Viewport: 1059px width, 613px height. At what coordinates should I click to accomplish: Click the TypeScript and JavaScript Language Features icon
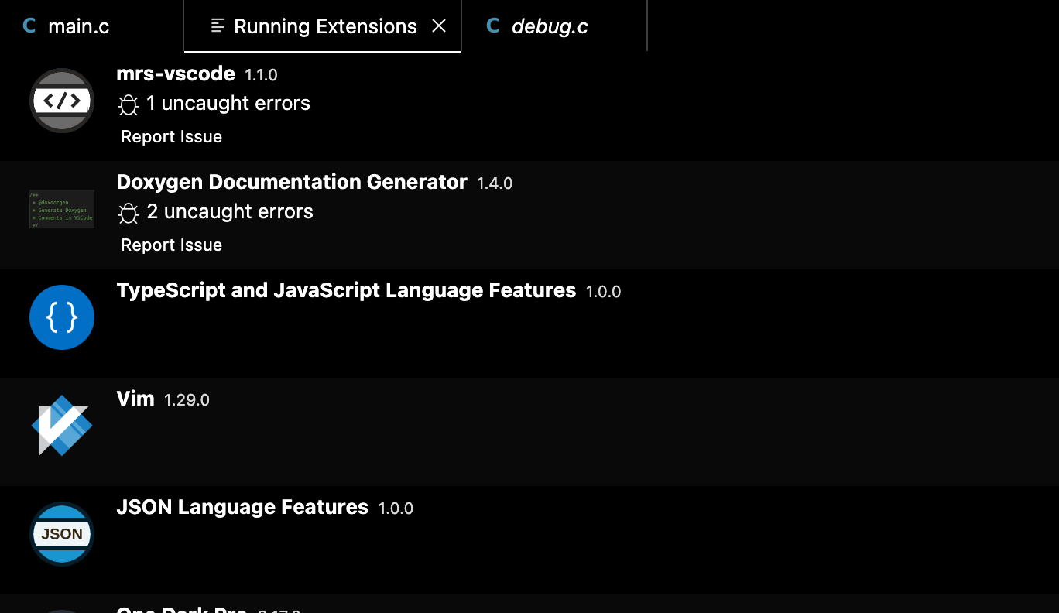(x=61, y=317)
